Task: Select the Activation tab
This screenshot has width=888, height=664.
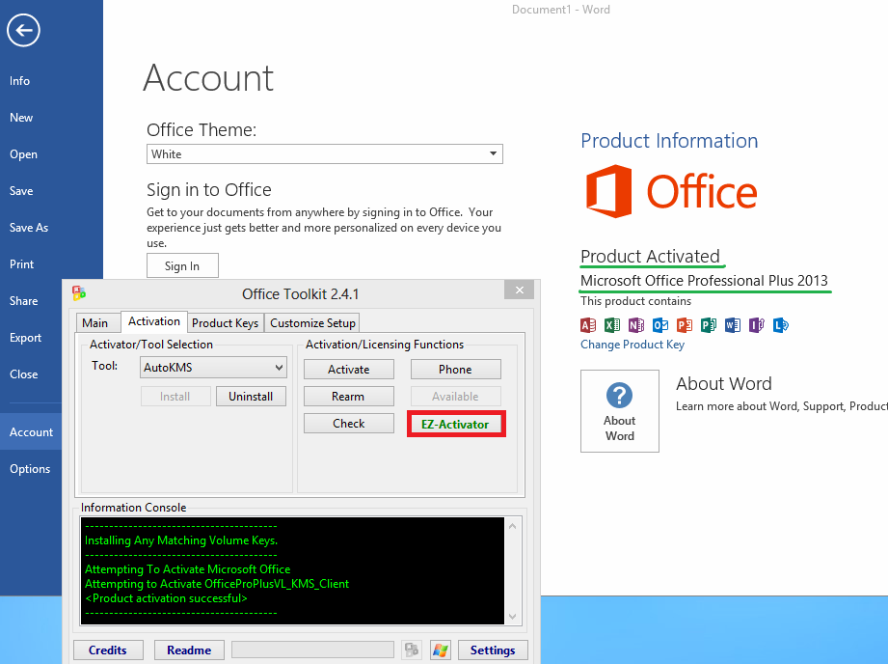Action: tap(154, 321)
